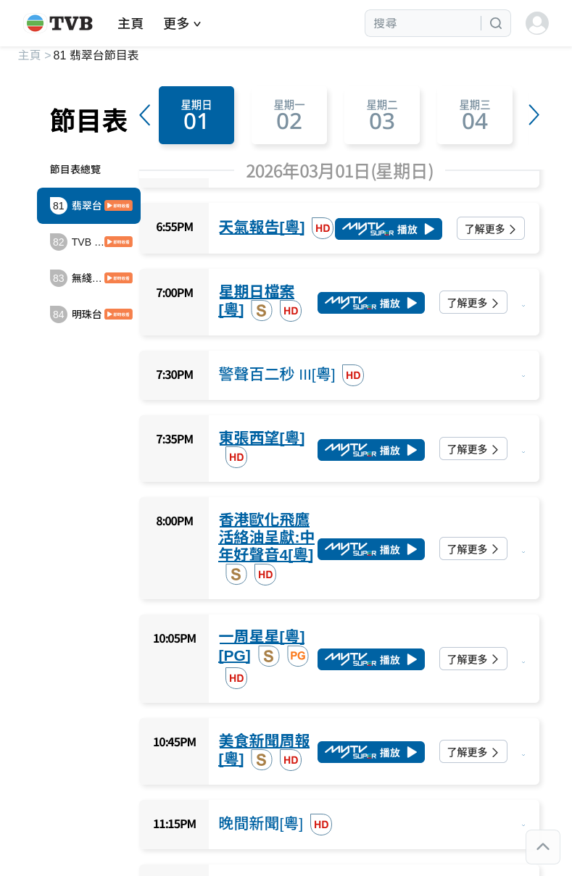Go to previous dates with left arrow
The height and width of the screenshot is (876, 572).
point(145,115)
